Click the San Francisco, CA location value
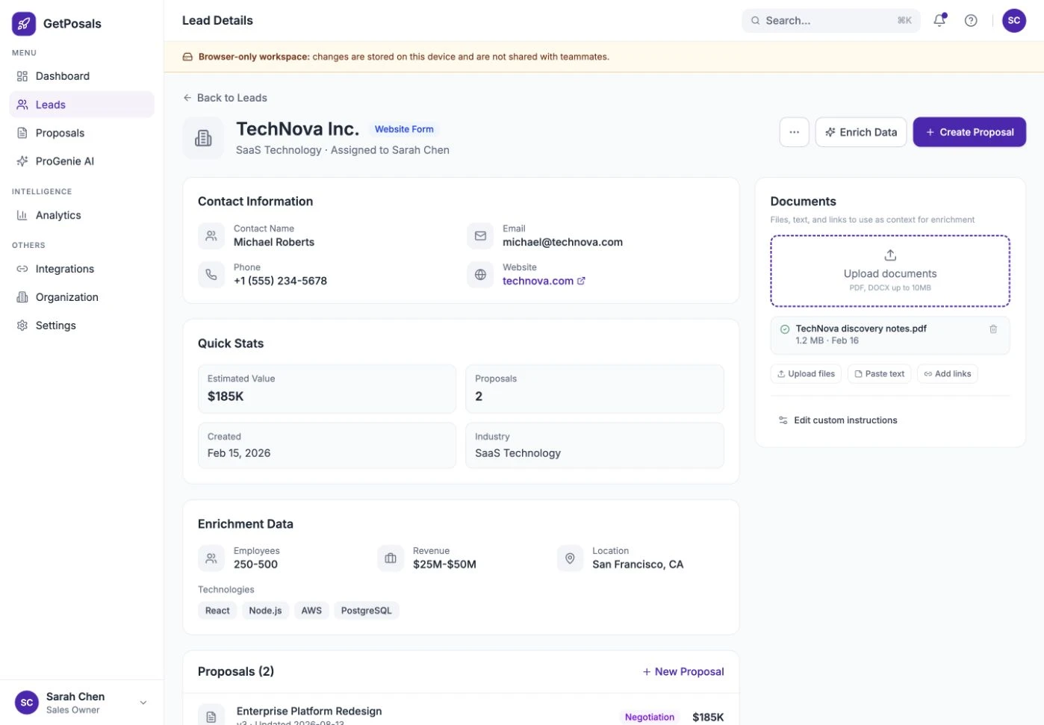 point(638,565)
